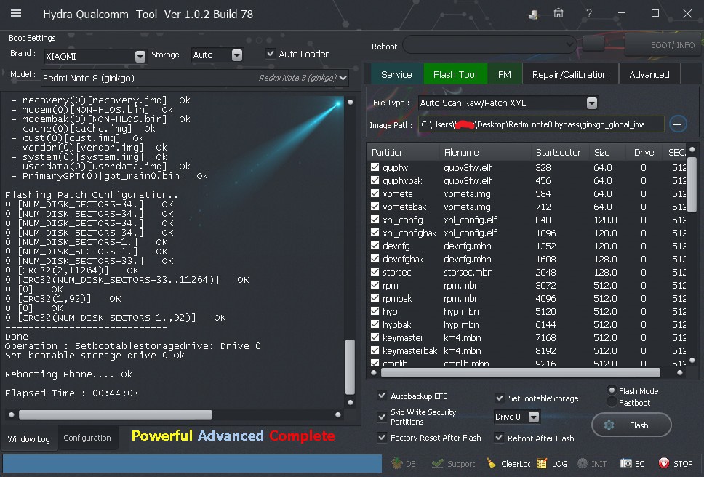
Task: Uncheck the keymaster partition checkbox
Action: (375, 337)
